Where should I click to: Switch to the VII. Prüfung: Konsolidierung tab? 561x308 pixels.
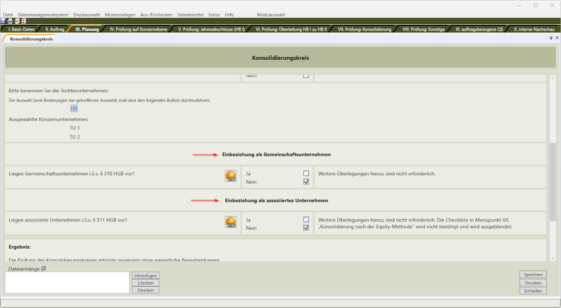[364, 29]
